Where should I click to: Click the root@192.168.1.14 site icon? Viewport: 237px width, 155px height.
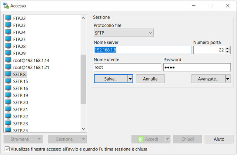pos(8,60)
